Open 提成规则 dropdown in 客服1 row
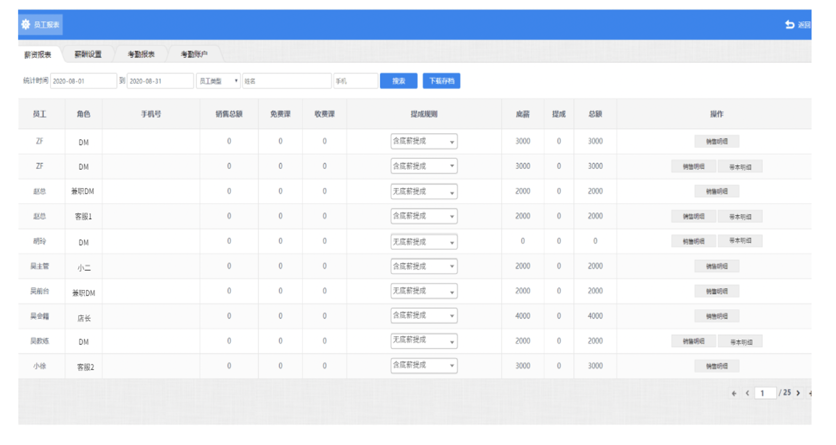The image size is (836, 445). click(424, 216)
